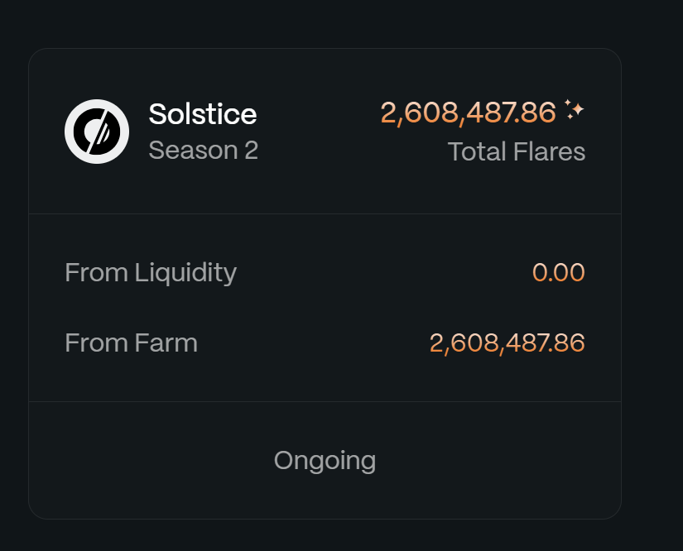The height and width of the screenshot is (551, 683).
Task: Click empty space between From Farm and its value
Action: pos(315,343)
